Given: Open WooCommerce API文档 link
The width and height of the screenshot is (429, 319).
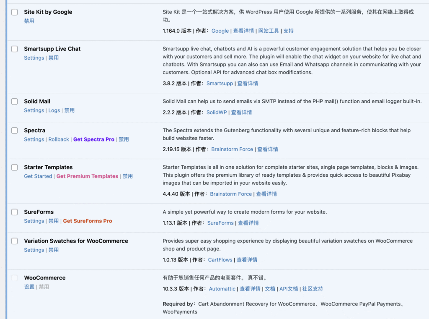Looking at the screenshot, I should tap(289, 289).
